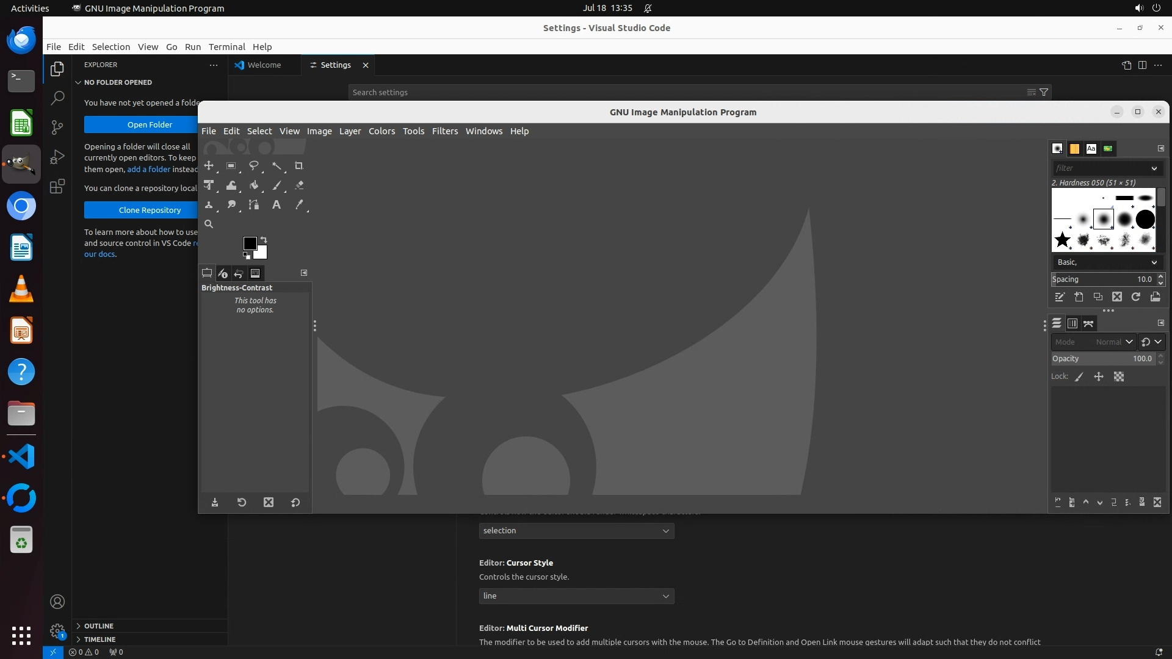Click the Open Folder button

coord(150,124)
